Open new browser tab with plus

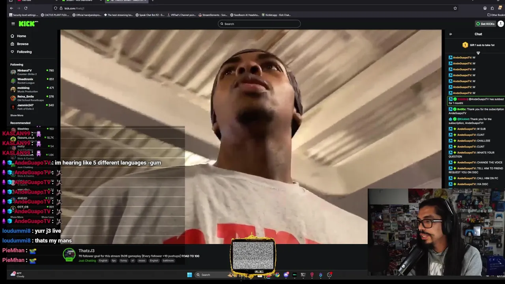tap(153, 1)
